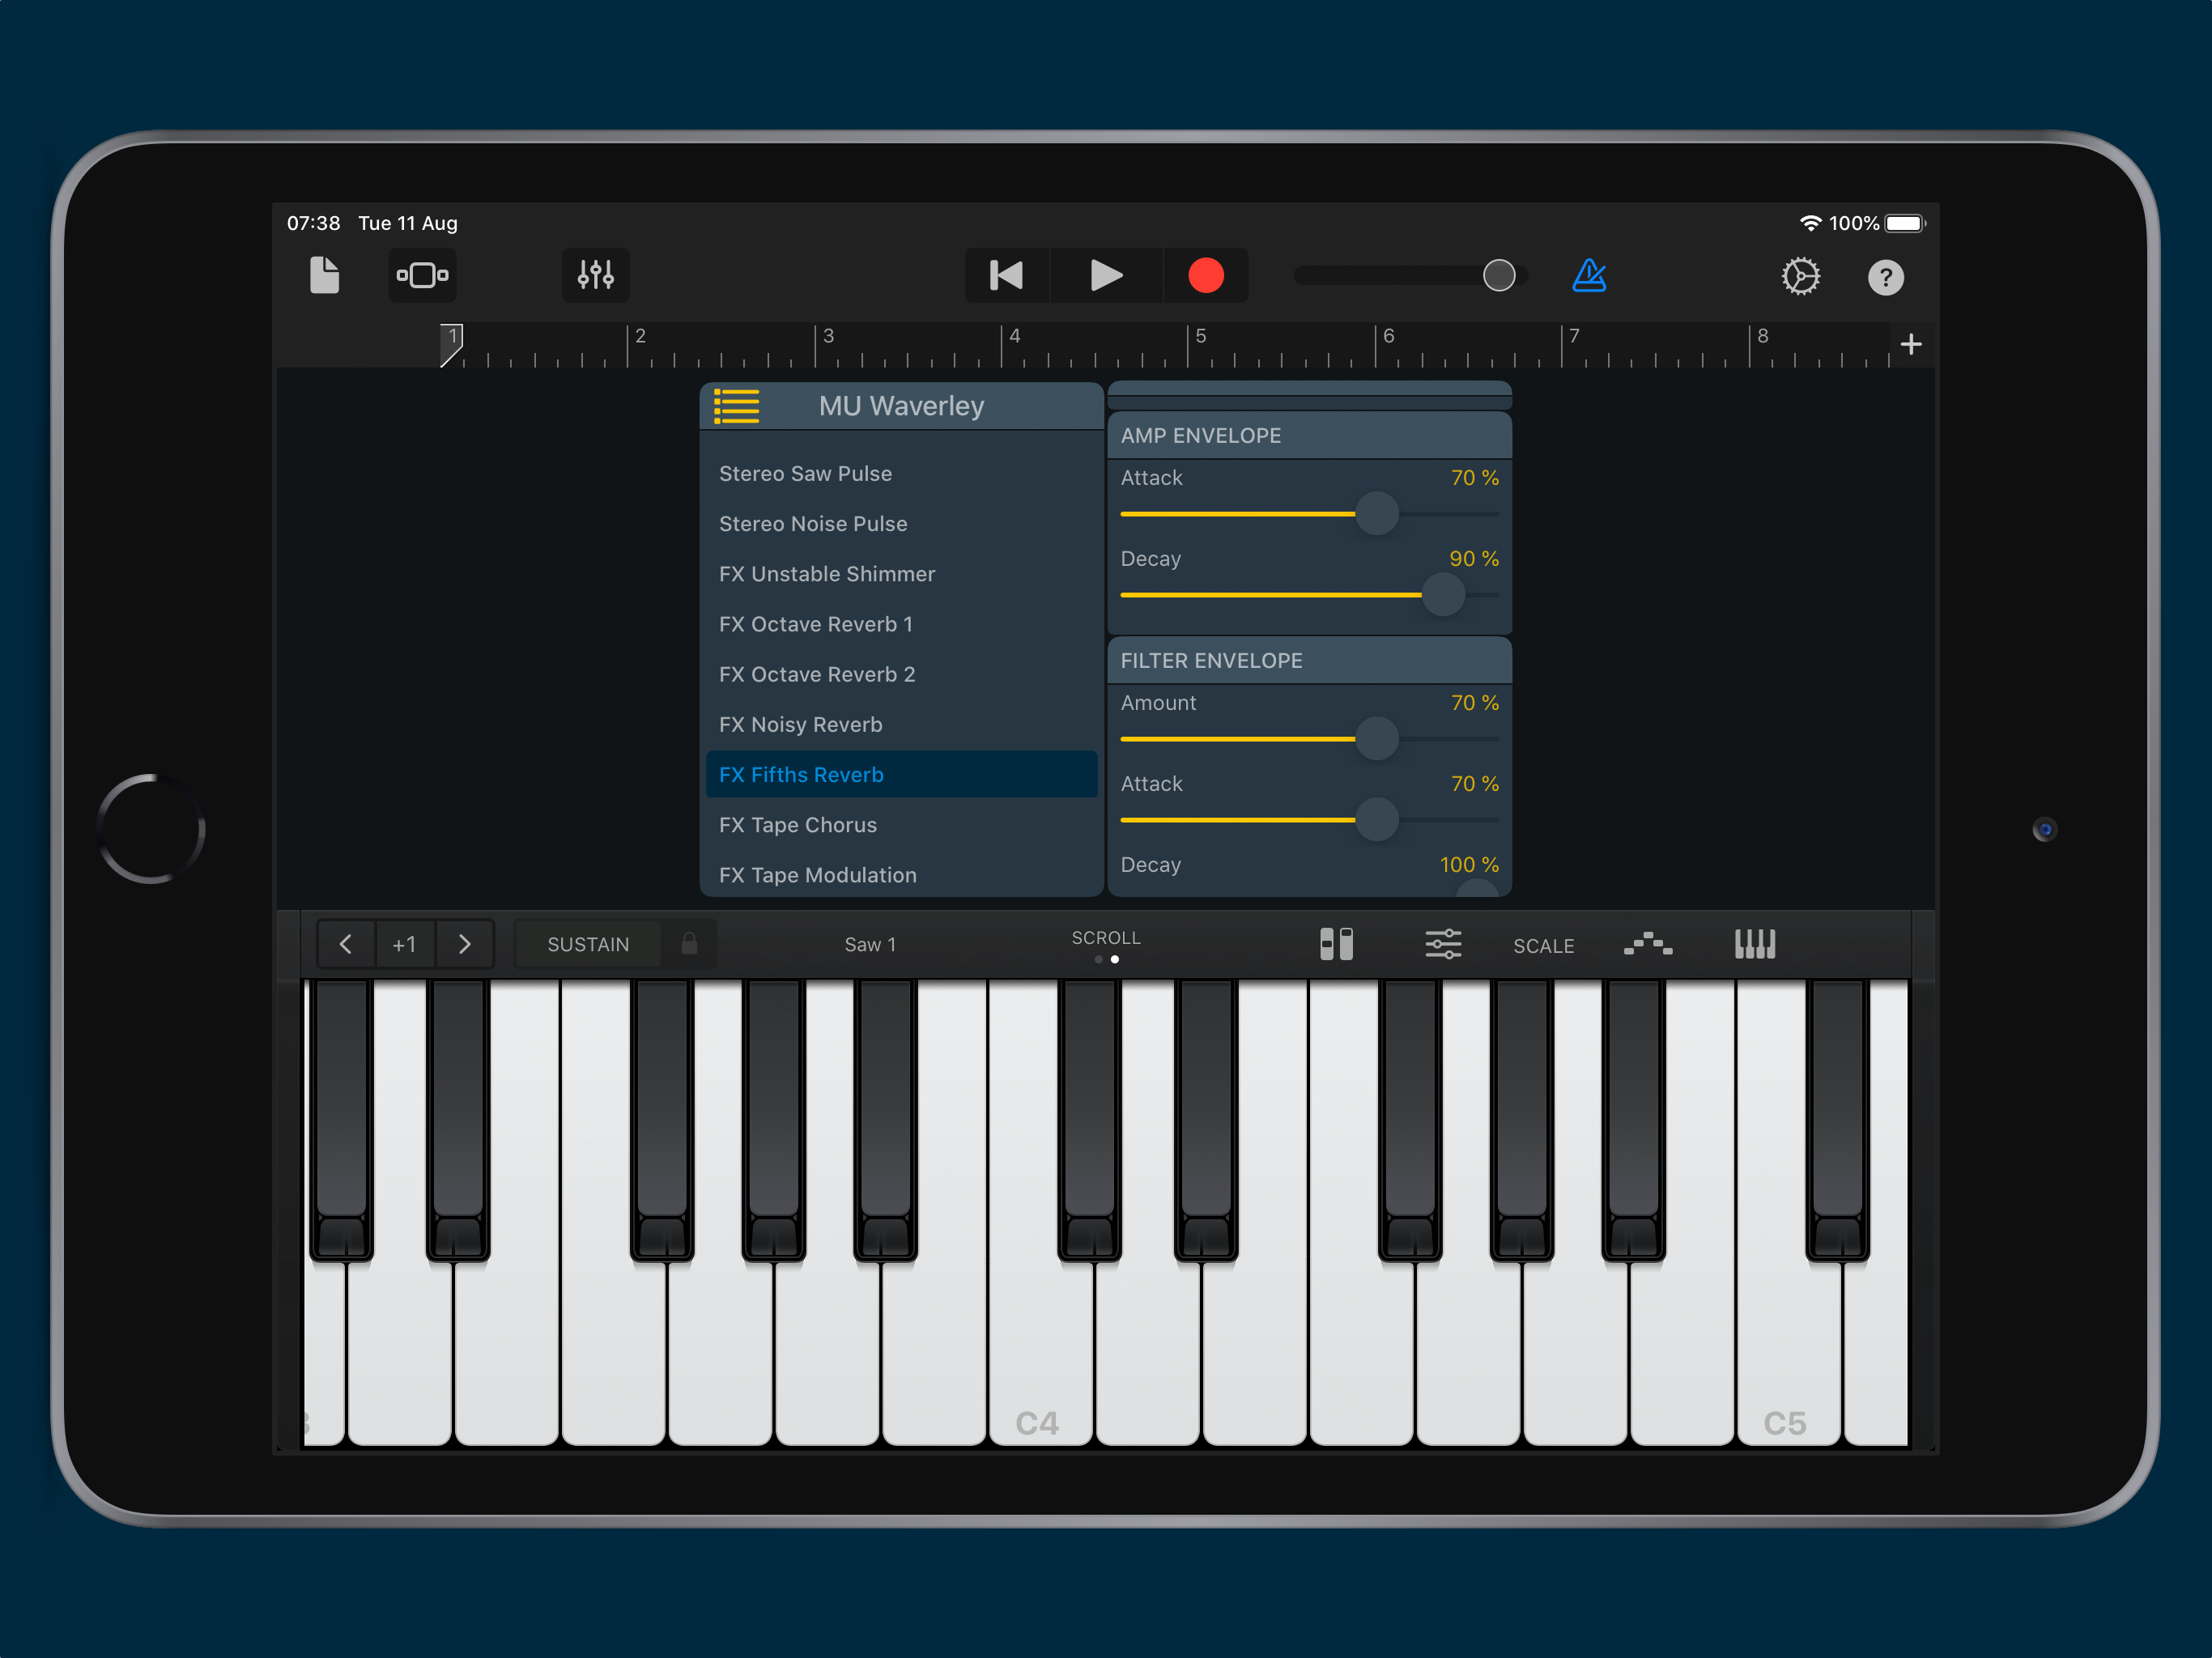Toggle the metronome on or off
Image resolution: width=2212 pixels, height=1658 pixels.
(x=1588, y=275)
